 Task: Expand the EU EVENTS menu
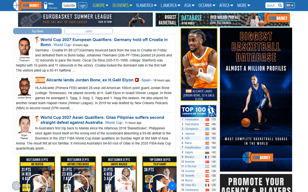tap(122, 5)
